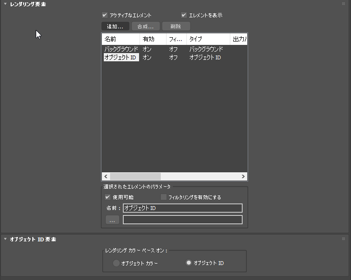This screenshot has height=280, width=351.
Task: Click オン in オブジェクト ID row
Action: pos(147,57)
